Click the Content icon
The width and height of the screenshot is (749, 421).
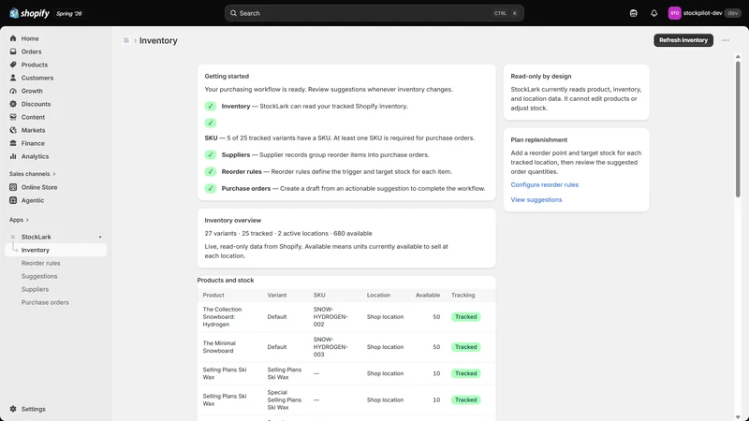coord(13,117)
